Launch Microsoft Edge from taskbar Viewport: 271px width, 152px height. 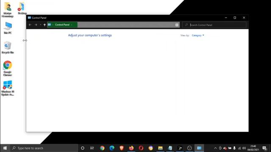point(112,148)
